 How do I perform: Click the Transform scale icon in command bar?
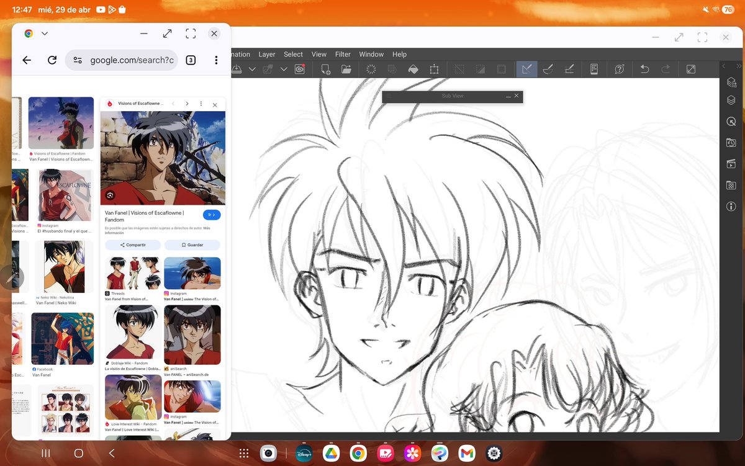(434, 69)
